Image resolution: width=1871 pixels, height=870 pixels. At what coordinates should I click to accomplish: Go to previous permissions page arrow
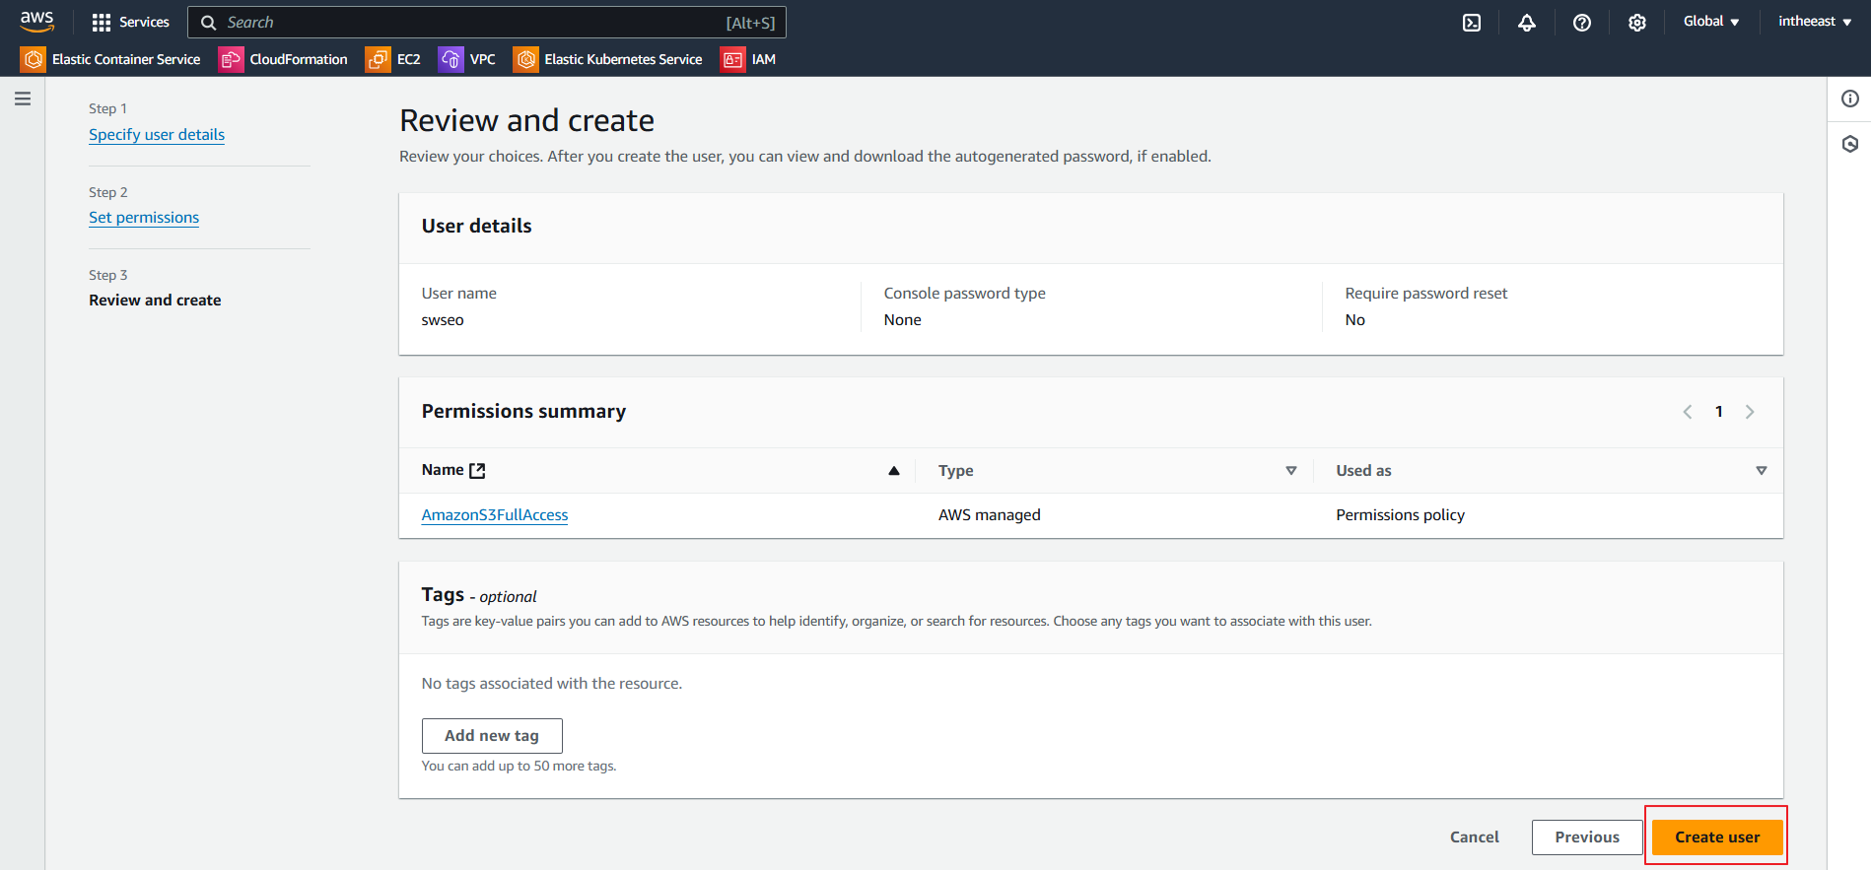point(1687,412)
